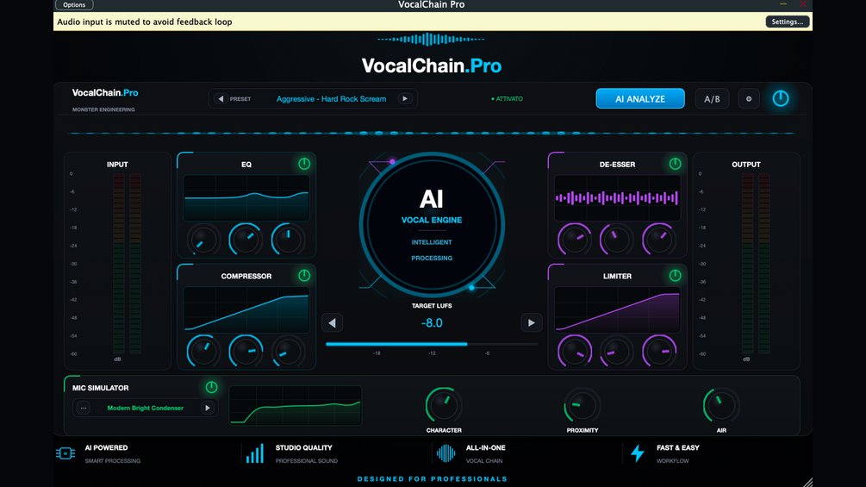Viewport: 866px width, 487px height.
Task: Click the first De-Esser knob
Action: [x=575, y=240]
